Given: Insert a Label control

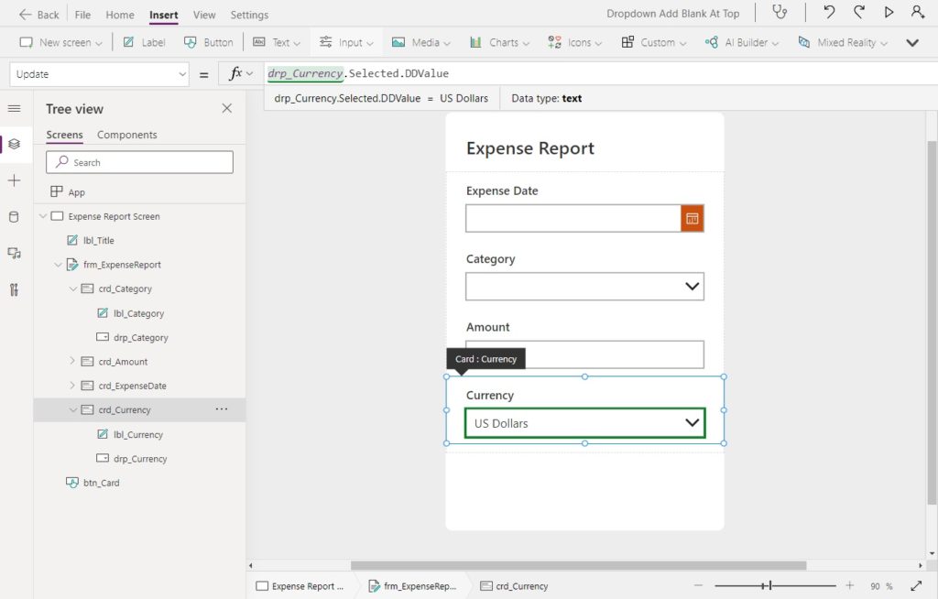Looking at the screenshot, I should tap(144, 42).
